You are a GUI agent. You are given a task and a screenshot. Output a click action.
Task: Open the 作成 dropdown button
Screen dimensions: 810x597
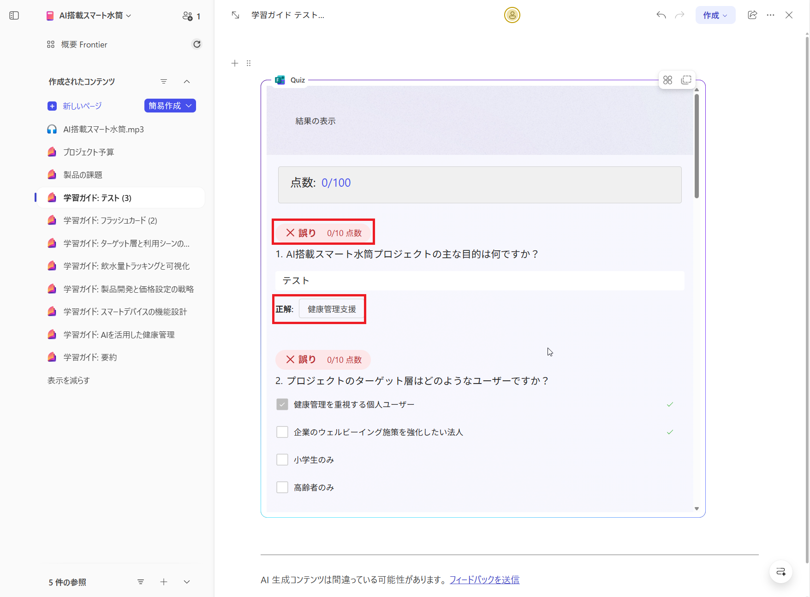click(715, 15)
